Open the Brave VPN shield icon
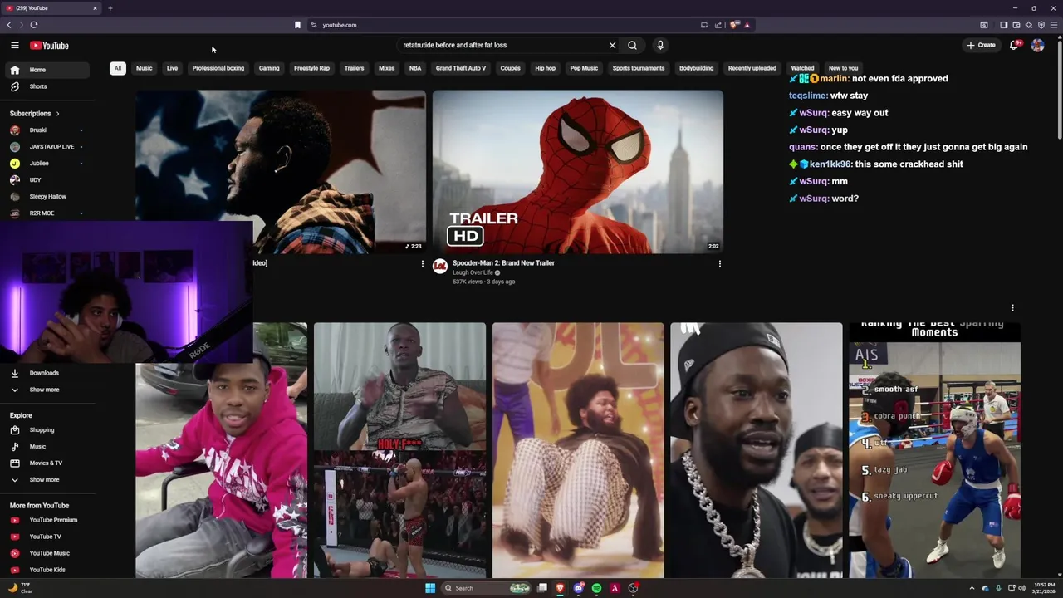The height and width of the screenshot is (598, 1063). coord(1041,25)
